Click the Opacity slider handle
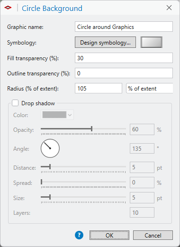 coord(92,129)
